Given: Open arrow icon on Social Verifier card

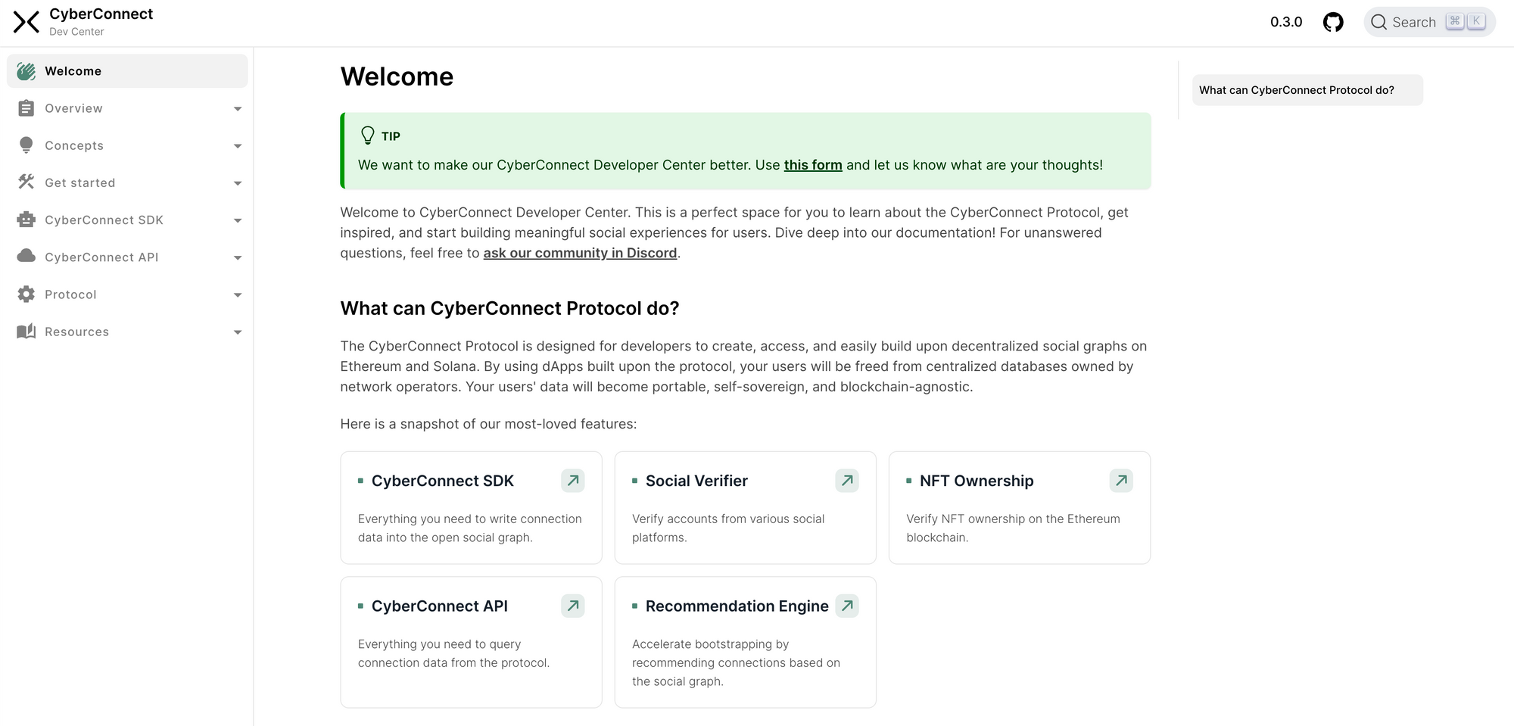Looking at the screenshot, I should pyautogui.click(x=847, y=480).
